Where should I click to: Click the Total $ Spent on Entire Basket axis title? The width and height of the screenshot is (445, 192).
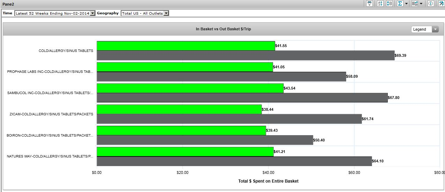pyautogui.click(x=268, y=181)
